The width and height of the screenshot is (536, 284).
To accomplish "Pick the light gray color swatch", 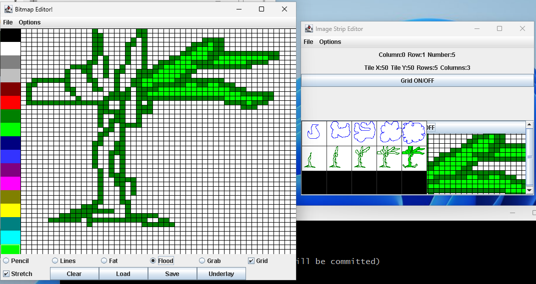I will [10, 75].
